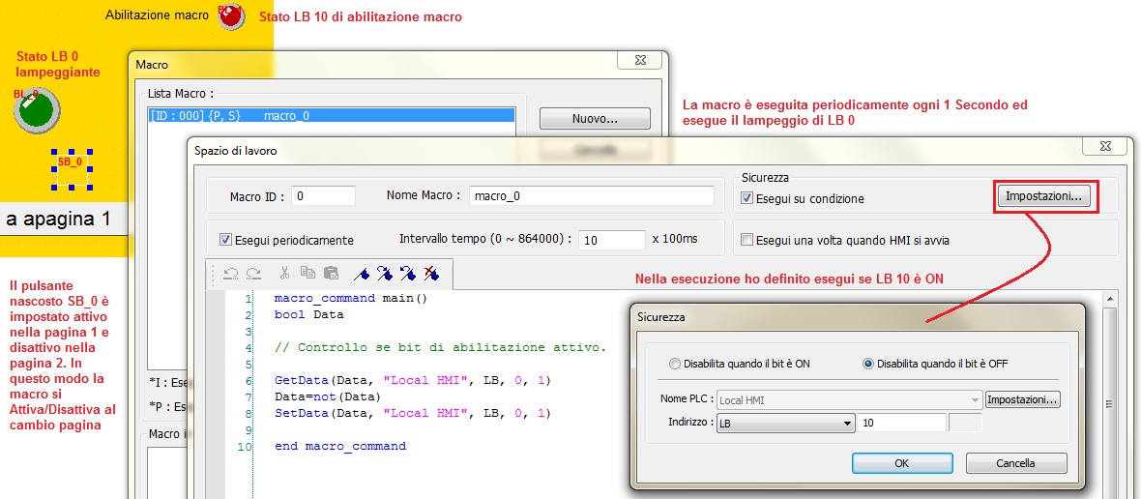Screen dimensions: 1141x499
Task: Click Nuovo in the Macro window
Action: click(x=595, y=118)
